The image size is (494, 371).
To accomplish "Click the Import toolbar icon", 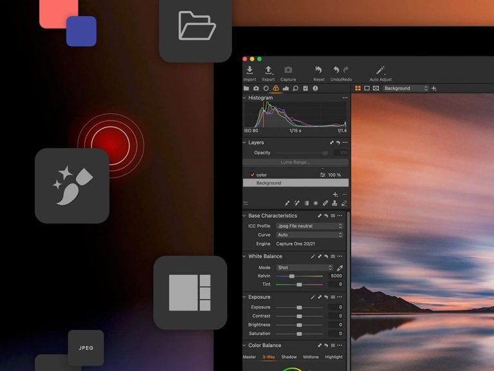I will click(x=250, y=70).
